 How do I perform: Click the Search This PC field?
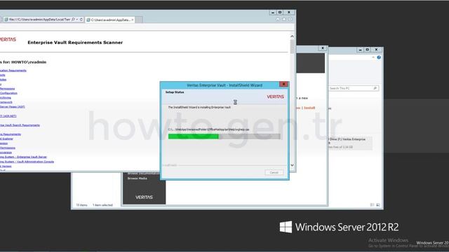pyautogui.click(x=354, y=88)
